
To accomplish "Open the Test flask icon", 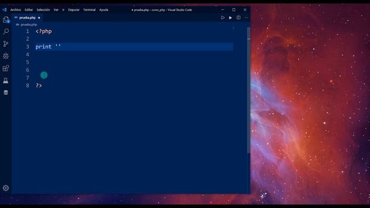I will coord(6,80).
